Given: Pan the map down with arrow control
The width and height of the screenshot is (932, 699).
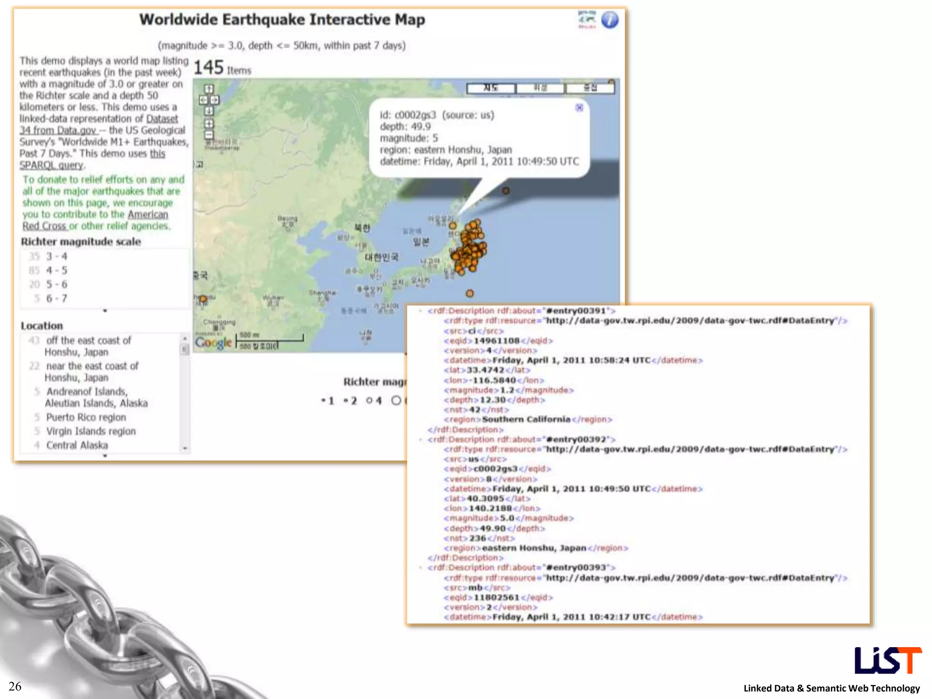Looking at the screenshot, I should point(208,110).
